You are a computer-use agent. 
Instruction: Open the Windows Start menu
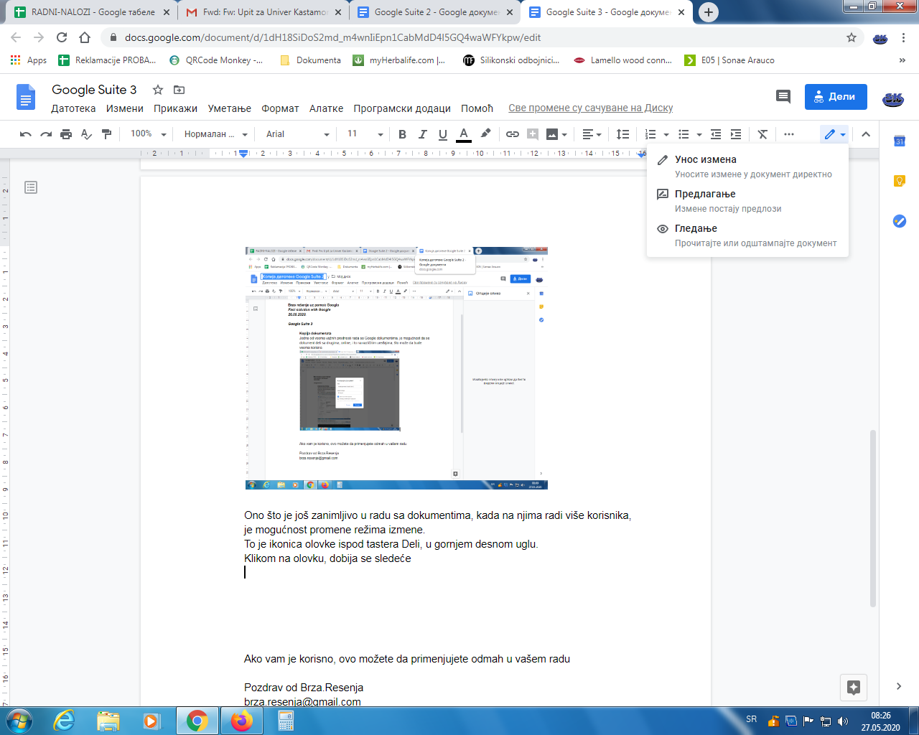(18, 721)
